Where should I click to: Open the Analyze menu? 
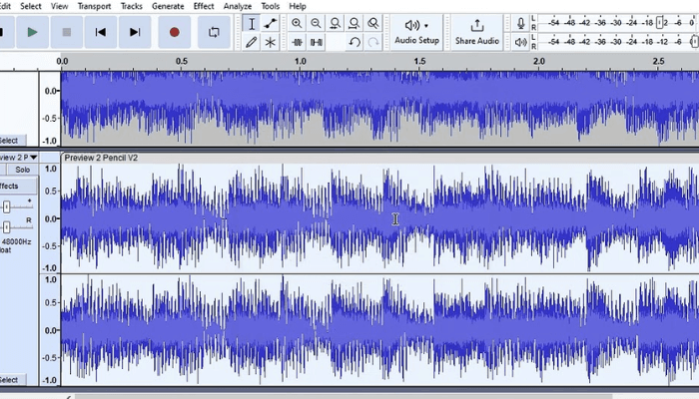[x=238, y=6]
